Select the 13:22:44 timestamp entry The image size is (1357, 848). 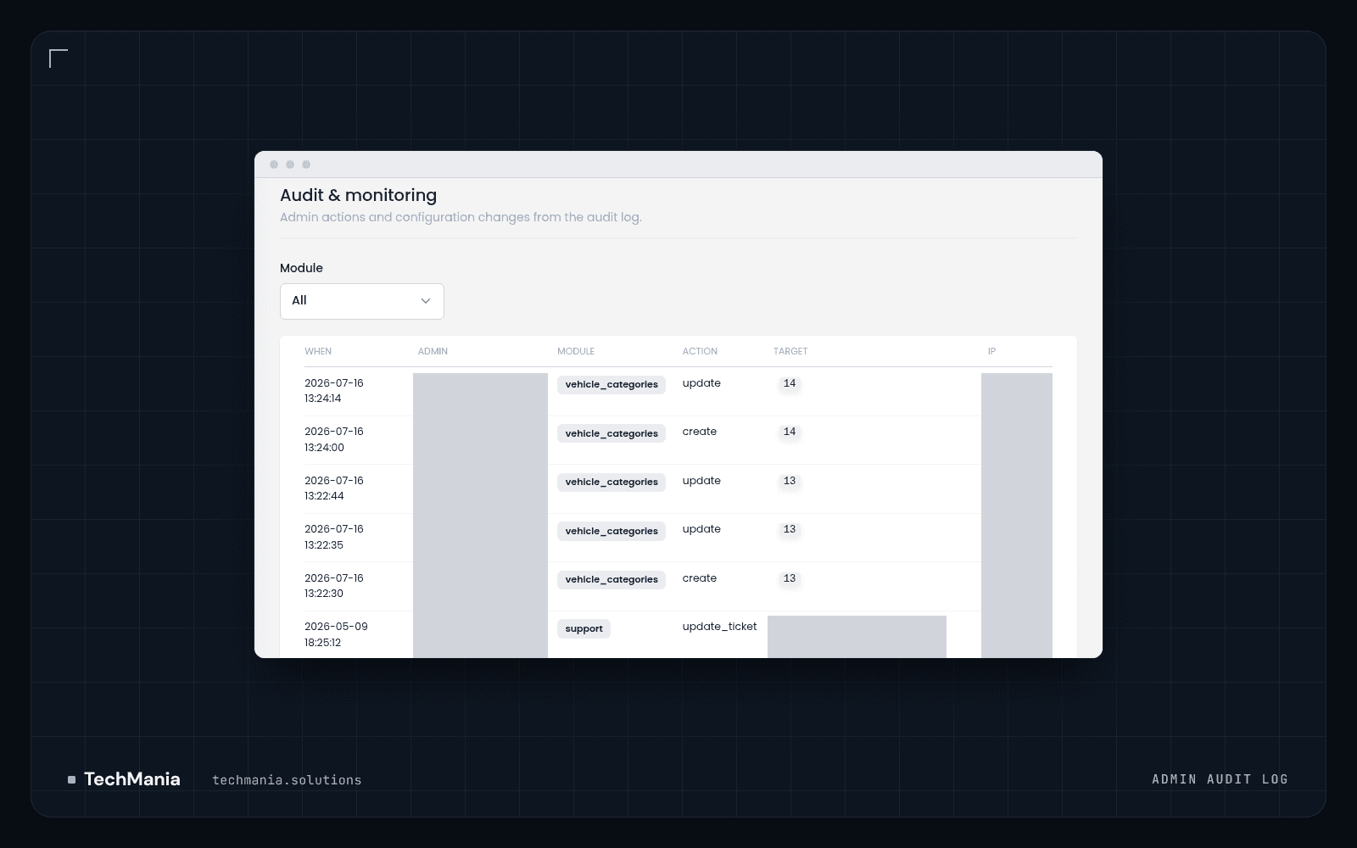point(334,488)
